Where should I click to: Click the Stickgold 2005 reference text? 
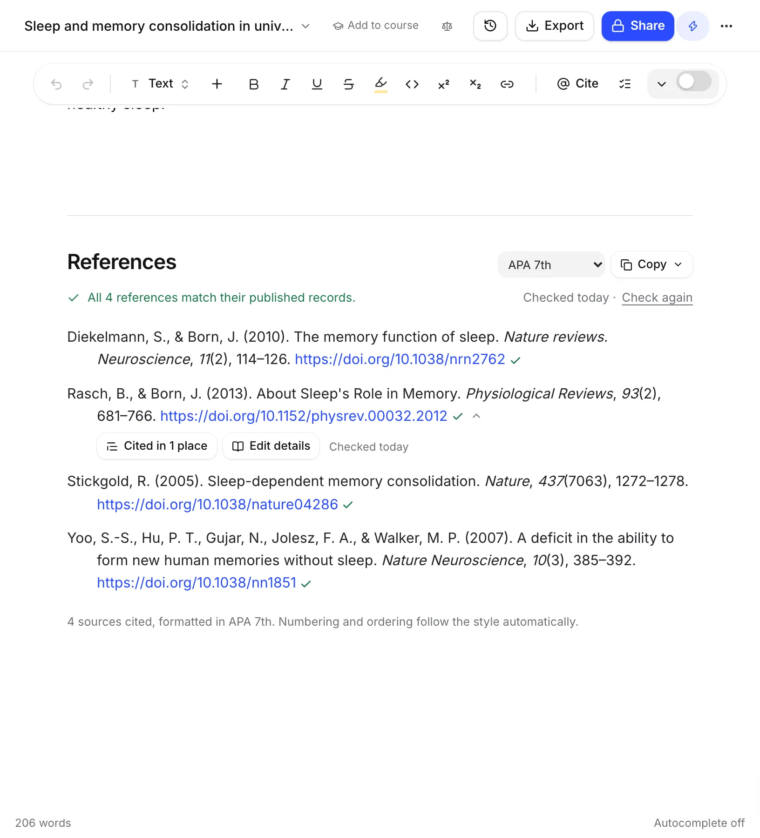point(378,481)
